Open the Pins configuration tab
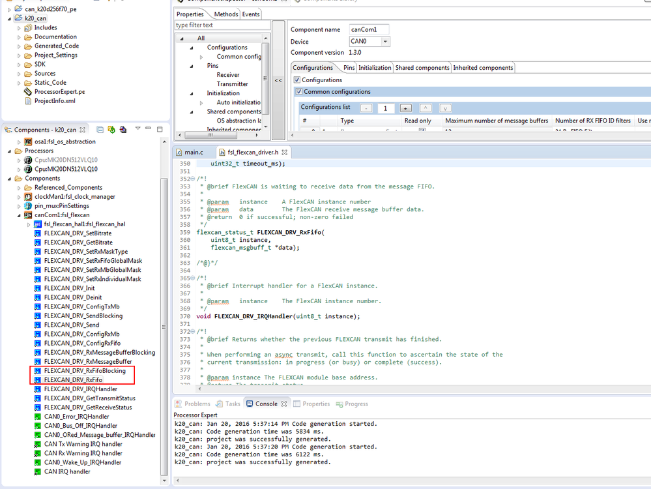 [x=349, y=68]
